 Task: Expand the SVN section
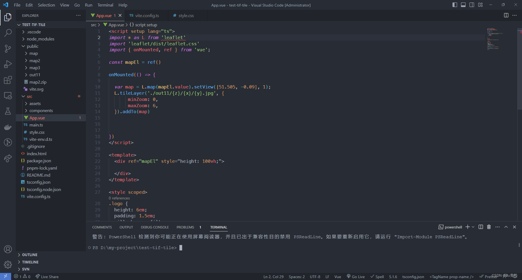[51, 269]
